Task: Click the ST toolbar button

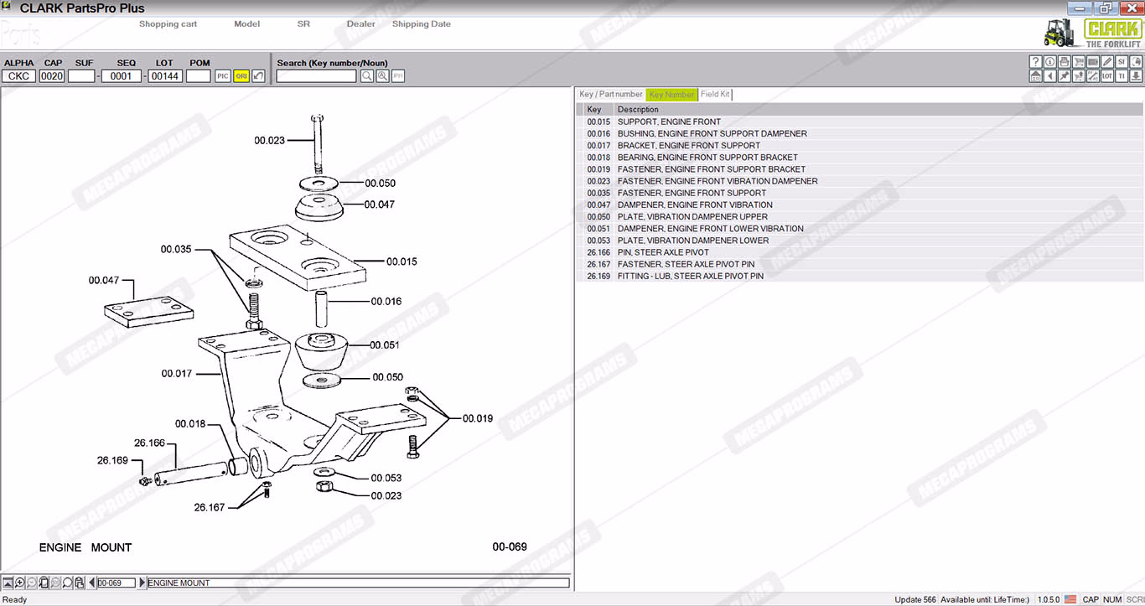Action: pyautogui.click(x=1121, y=62)
